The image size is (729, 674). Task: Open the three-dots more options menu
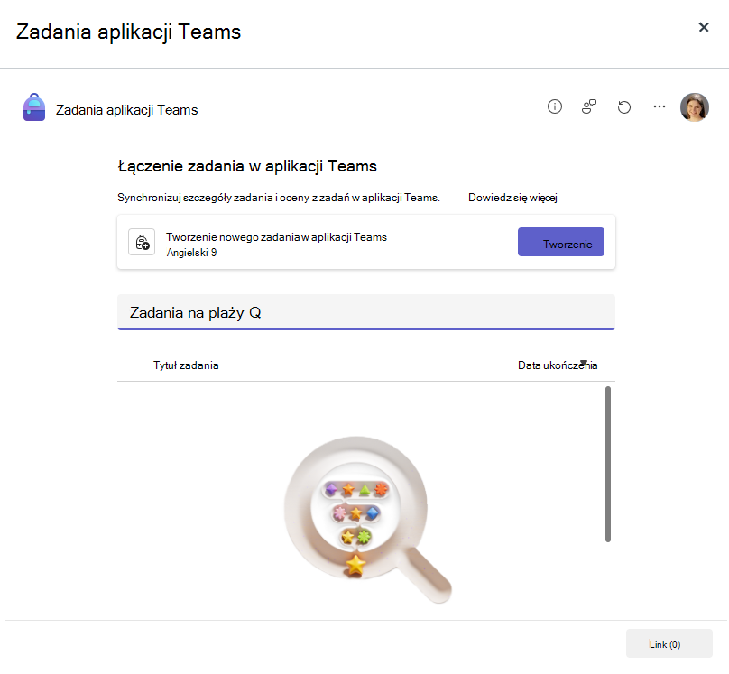point(660,106)
